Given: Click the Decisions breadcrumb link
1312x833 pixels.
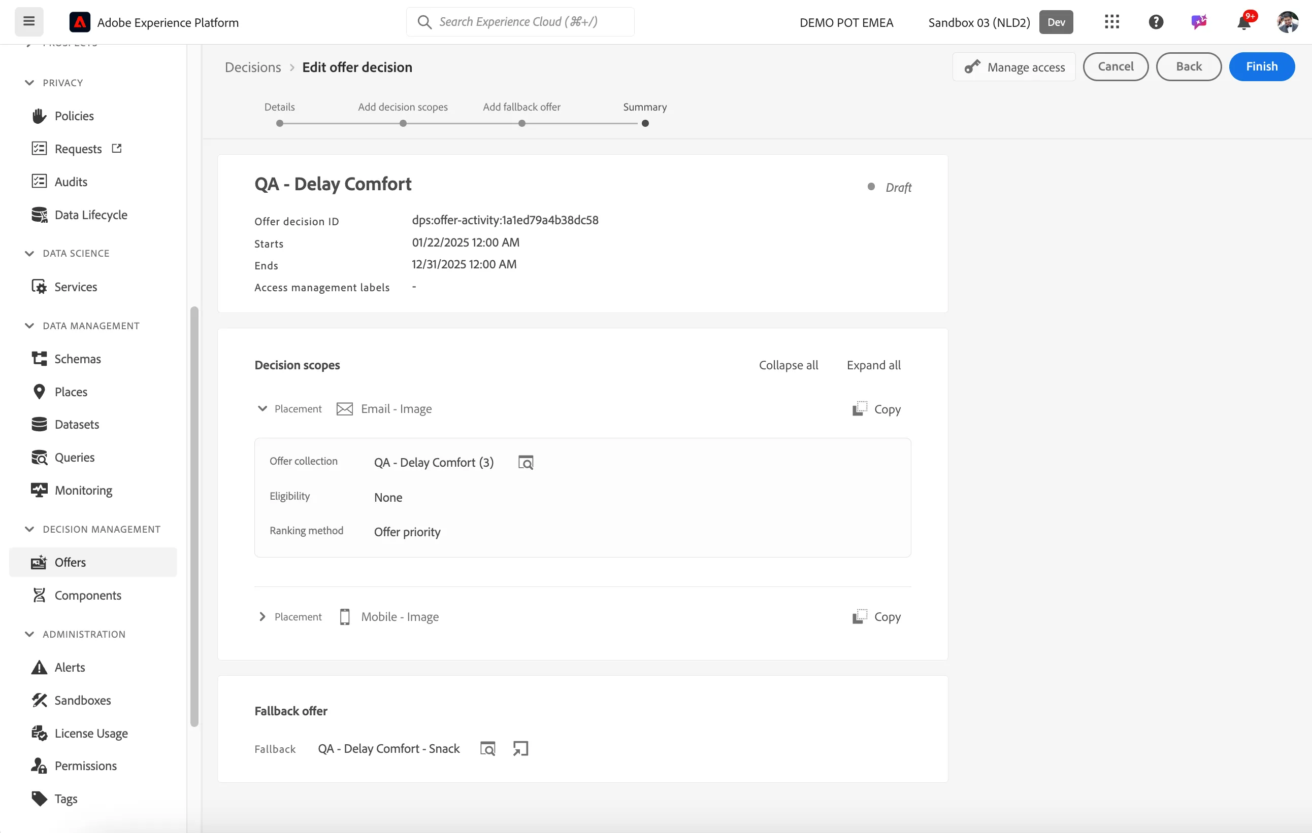Looking at the screenshot, I should point(253,67).
